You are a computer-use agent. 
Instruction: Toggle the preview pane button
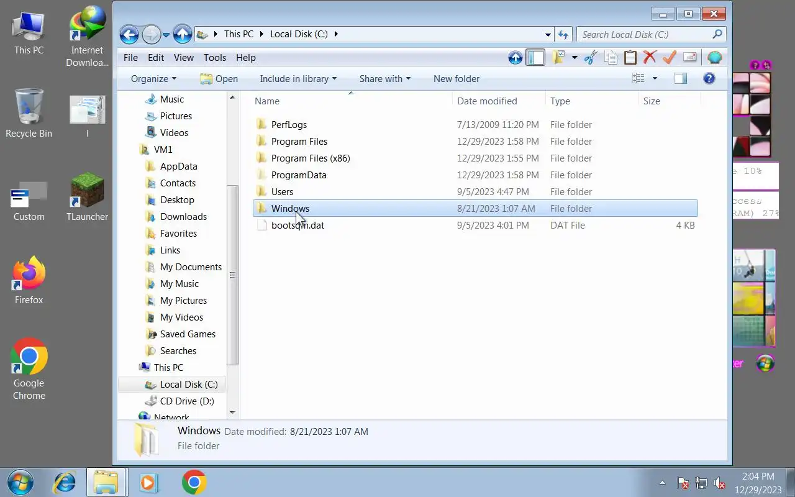[681, 78]
